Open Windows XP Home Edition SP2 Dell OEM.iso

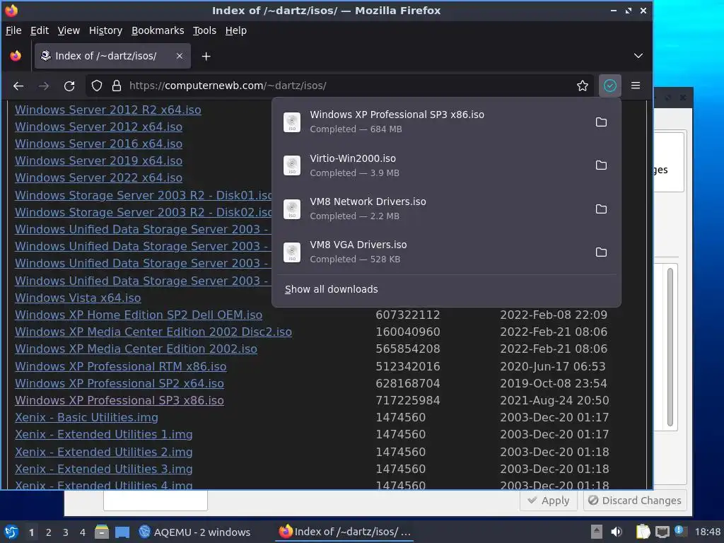tap(139, 315)
